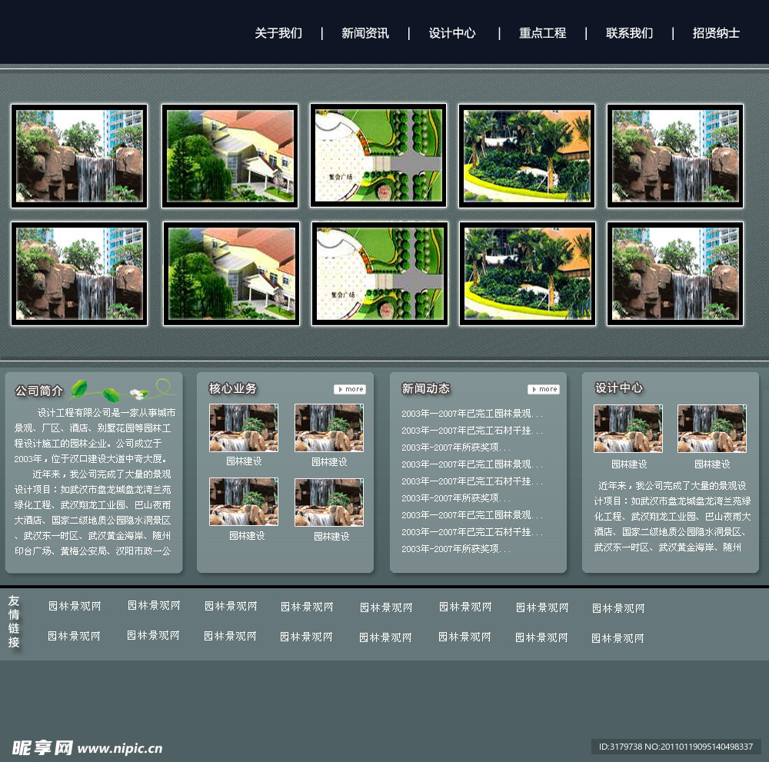769x762 pixels.
Task: Open the 新闻资讯 navigation item
Action: 365,32
